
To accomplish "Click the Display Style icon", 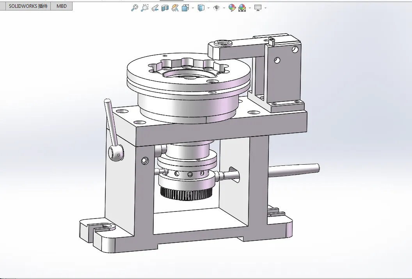I will (x=201, y=8).
